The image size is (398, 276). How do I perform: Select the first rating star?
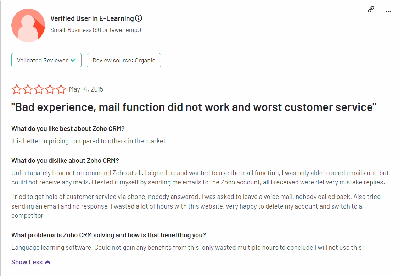click(x=17, y=89)
